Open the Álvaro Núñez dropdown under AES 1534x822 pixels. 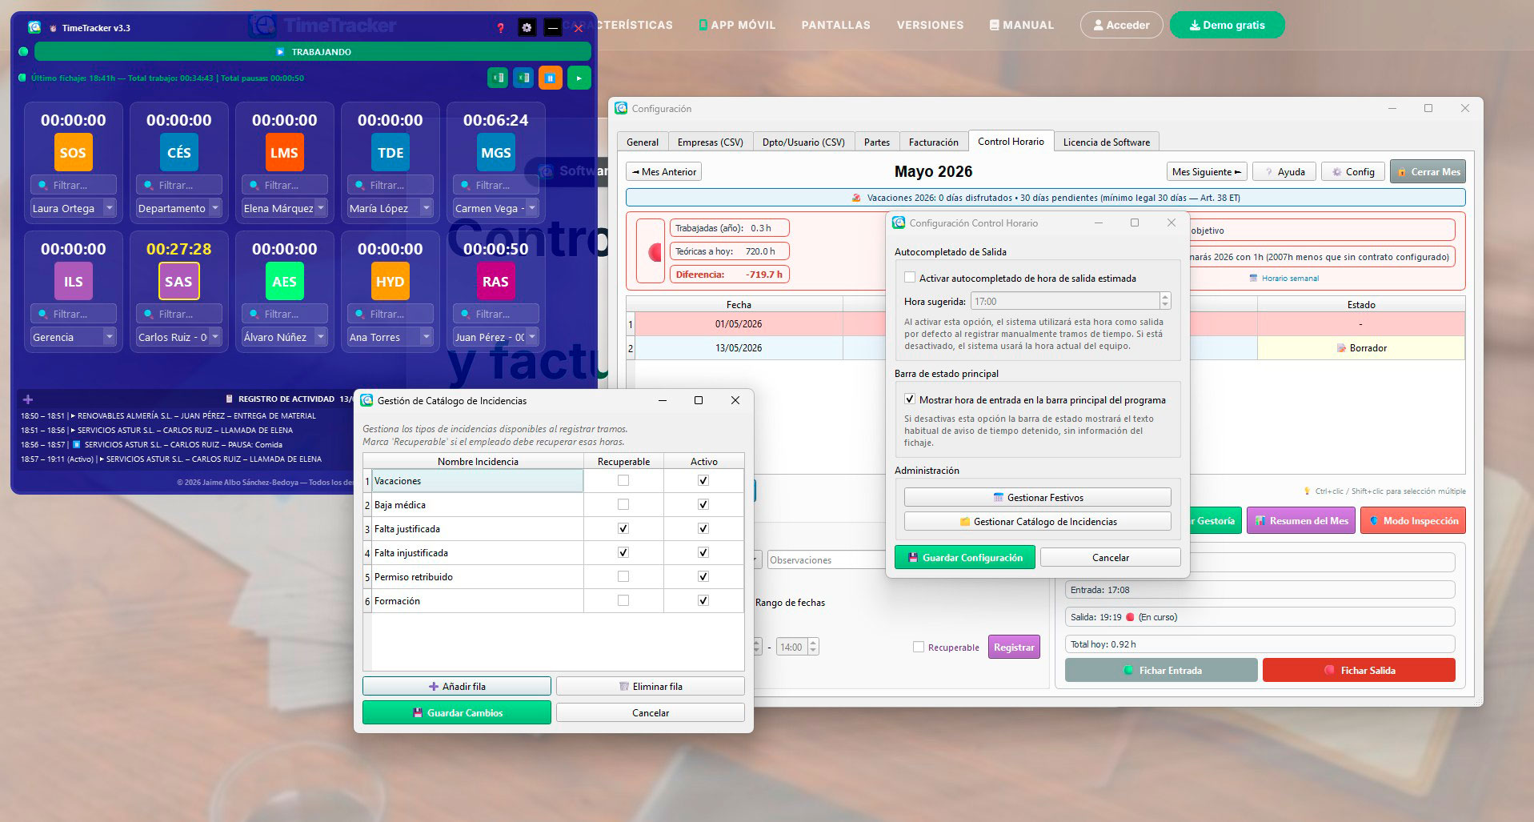pos(285,337)
